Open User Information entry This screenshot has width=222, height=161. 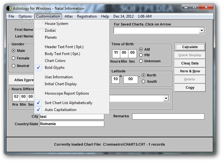[72, 77]
